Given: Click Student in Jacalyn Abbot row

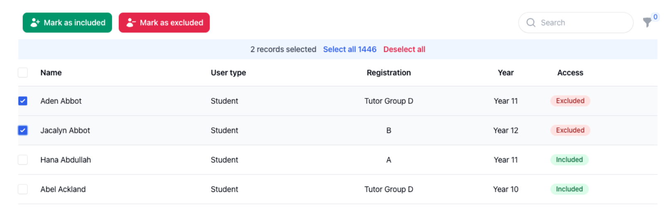Looking at the screenshot, I should click(x=224, y=130).
